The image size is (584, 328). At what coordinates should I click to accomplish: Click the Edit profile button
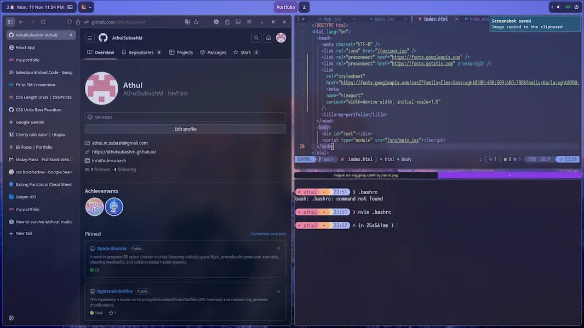pos(185,129)
